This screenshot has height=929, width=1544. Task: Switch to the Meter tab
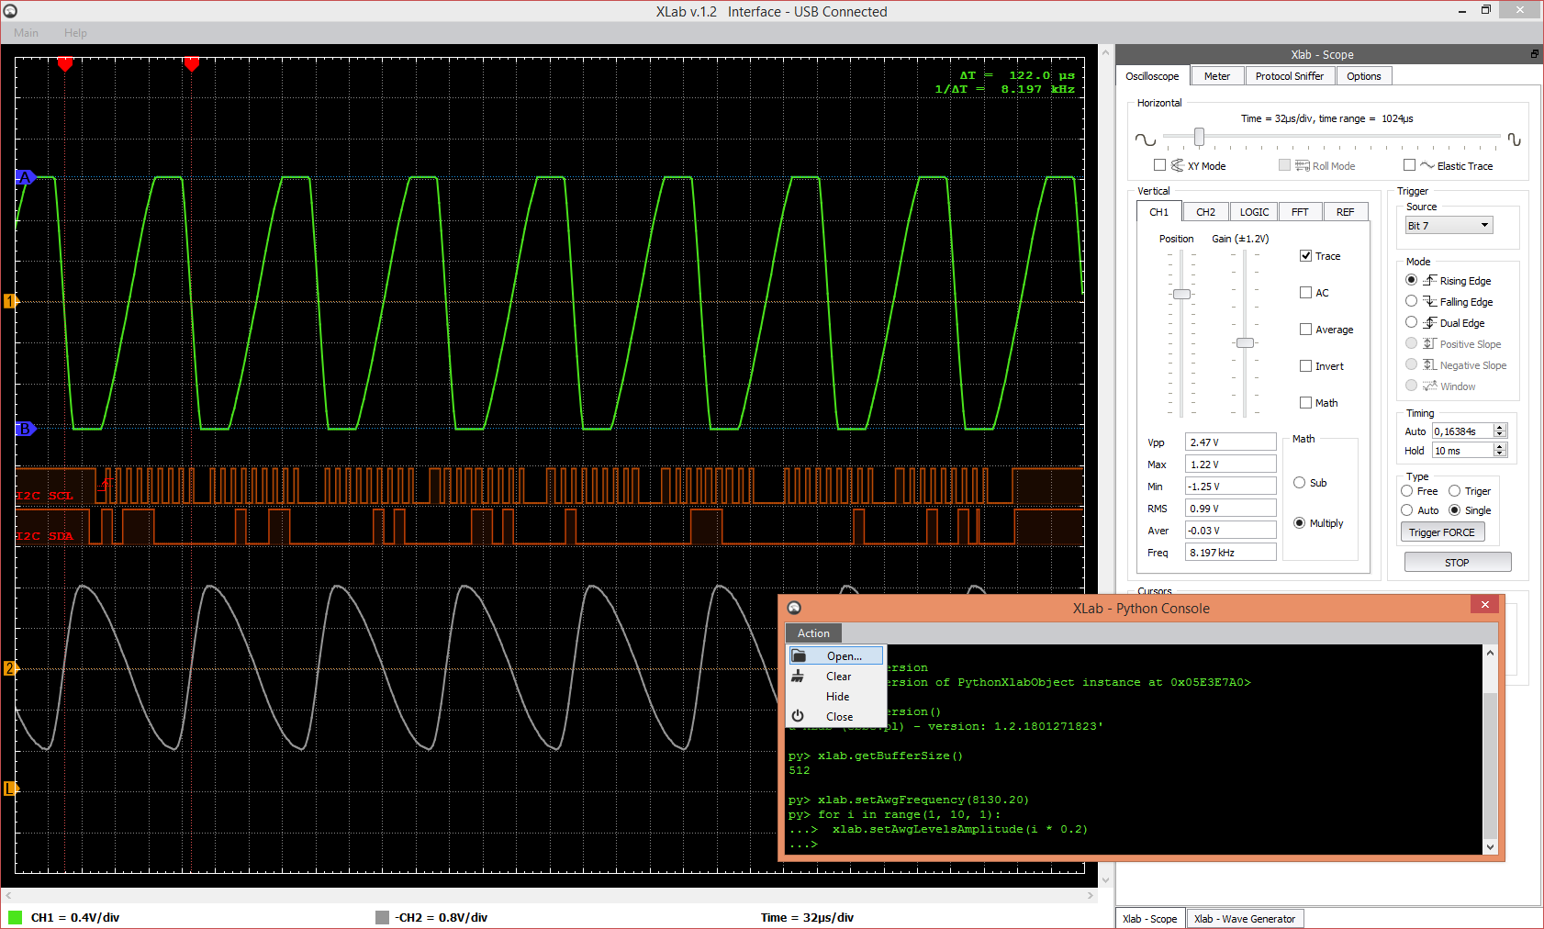tap(1217, 76)
